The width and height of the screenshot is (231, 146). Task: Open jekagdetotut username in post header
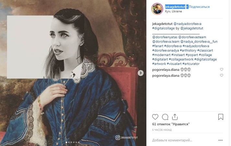click(x=175, y=7)
